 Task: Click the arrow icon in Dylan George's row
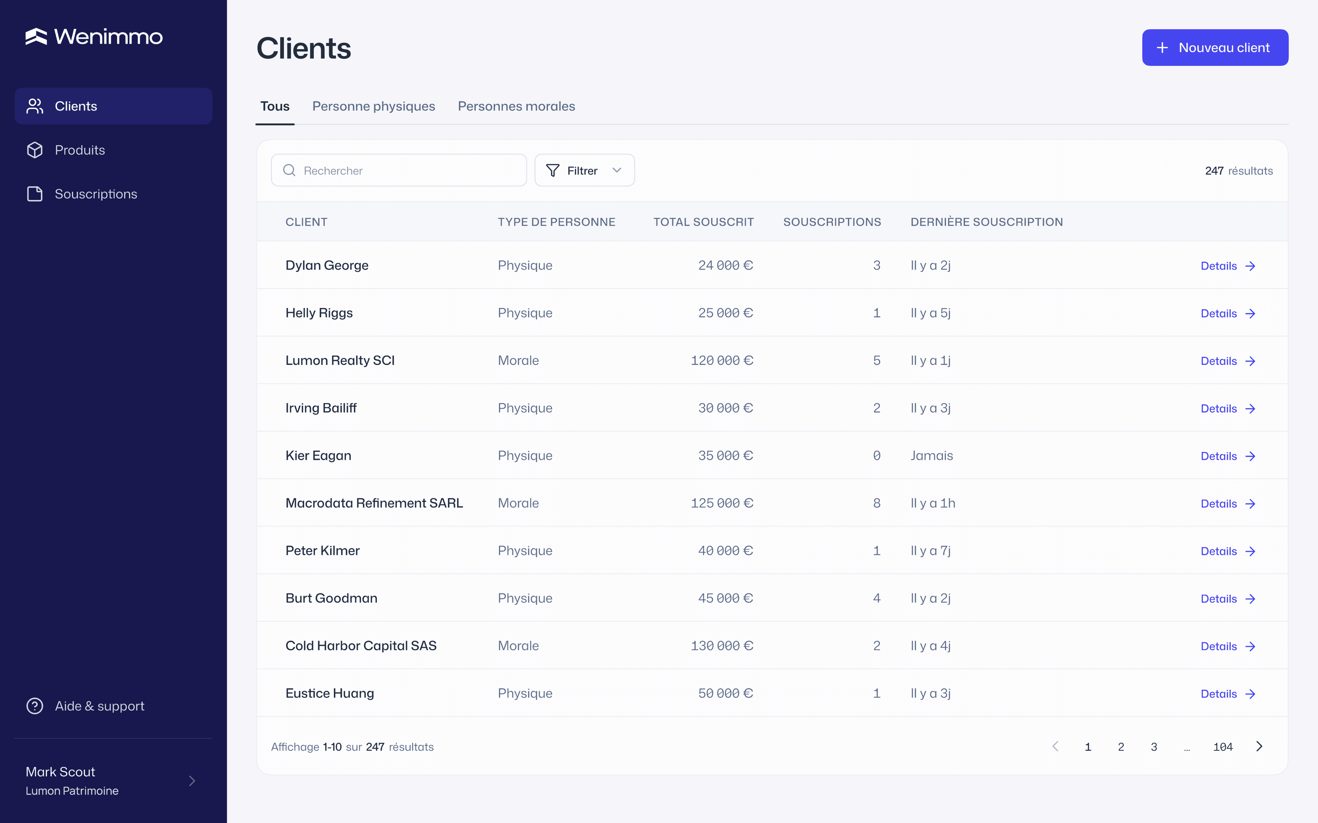(x=1250, y=266)
